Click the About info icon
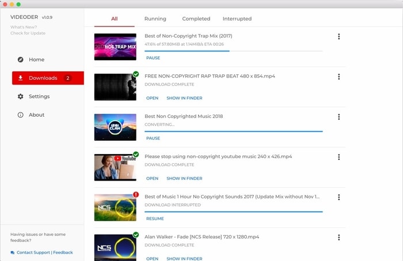Viewport: 403px width, 261px height. pyautogui.click(x=21, y=115)
